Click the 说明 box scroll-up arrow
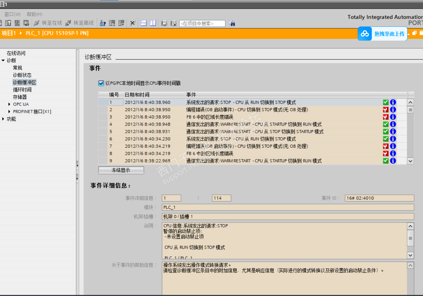 pyautogui.click(x=410, y=226)
